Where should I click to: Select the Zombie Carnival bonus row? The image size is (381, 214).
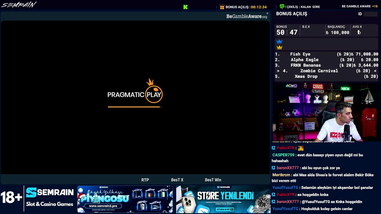click(x=327, y=71)
